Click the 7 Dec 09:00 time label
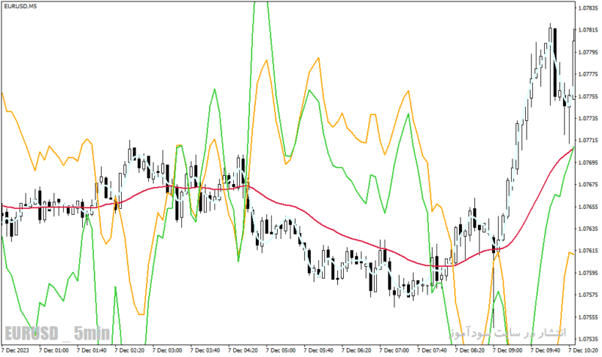The image size is (602, 357). [507, 350]
